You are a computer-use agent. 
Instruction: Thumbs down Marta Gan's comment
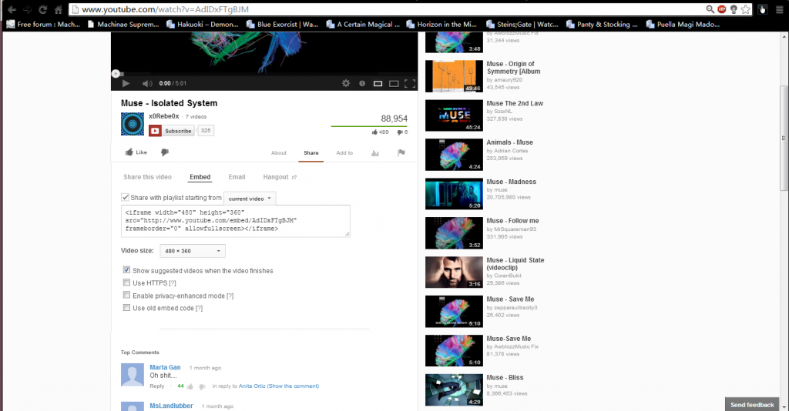point(202,386)
